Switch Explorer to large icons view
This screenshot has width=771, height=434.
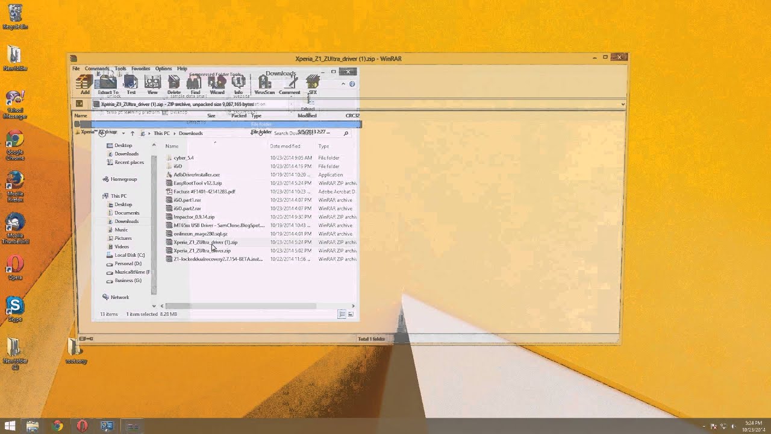point(351,314)
